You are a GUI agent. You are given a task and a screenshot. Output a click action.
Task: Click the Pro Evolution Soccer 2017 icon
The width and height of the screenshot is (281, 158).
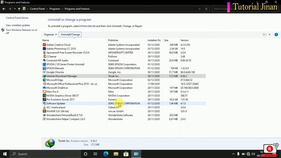(44, 100)
